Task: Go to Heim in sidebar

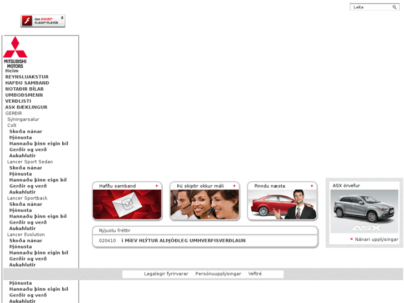Action: point(12,71)
